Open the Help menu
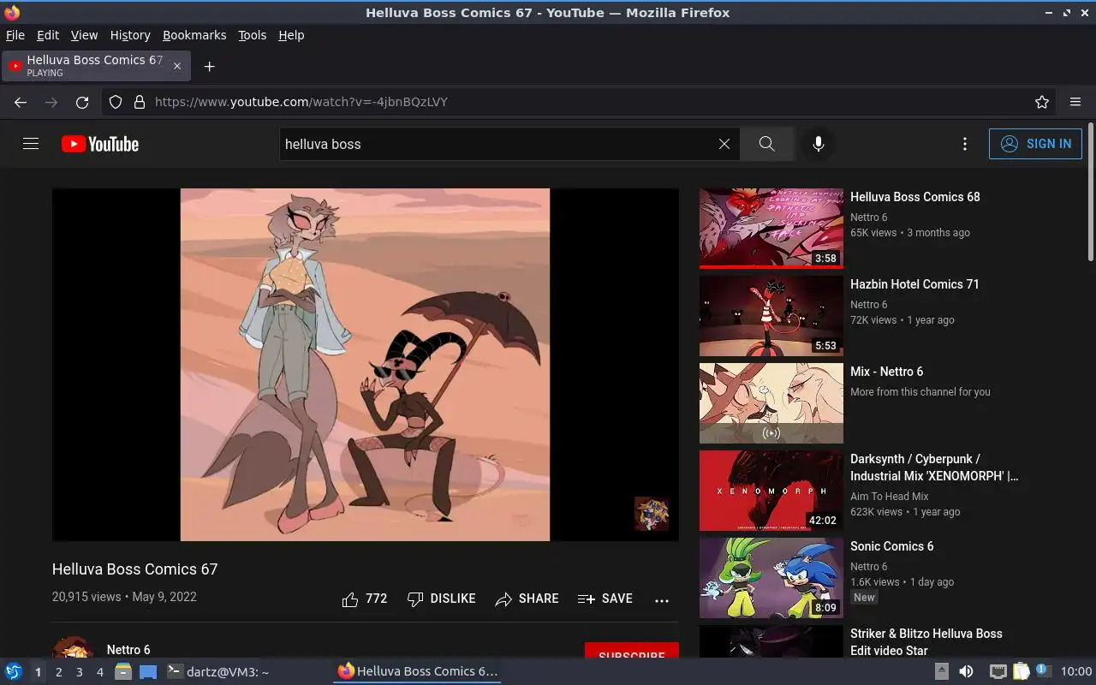The image size is (1096, 685). (x=291, y=35)
